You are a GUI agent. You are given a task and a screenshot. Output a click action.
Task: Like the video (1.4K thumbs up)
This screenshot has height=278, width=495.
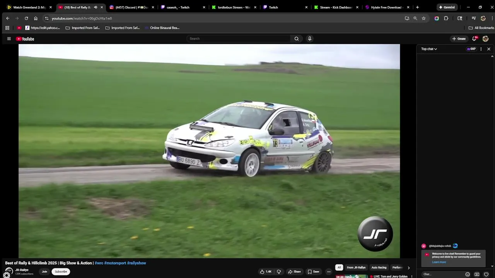[266, 271]
